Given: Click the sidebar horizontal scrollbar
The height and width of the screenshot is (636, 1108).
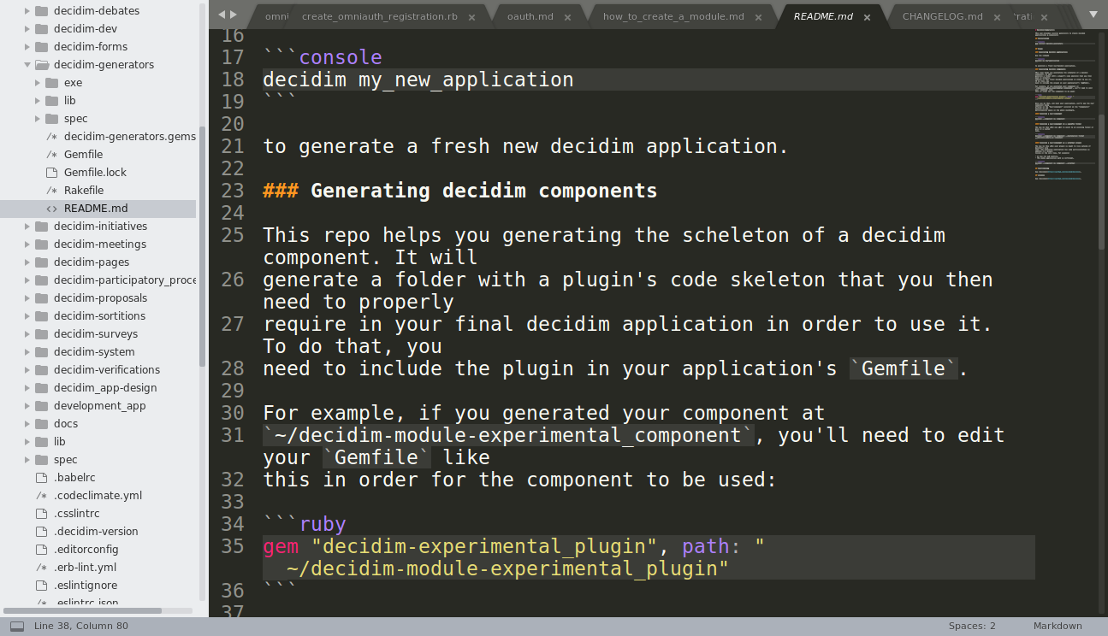Looking at the screenshot, I should pyautogui.click(x=83, y=610).
